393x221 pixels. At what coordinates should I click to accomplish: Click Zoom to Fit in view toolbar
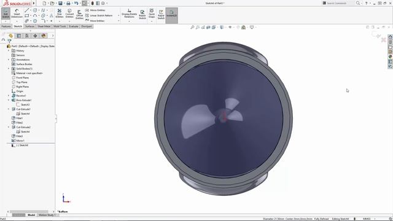[x=192, y=27]
